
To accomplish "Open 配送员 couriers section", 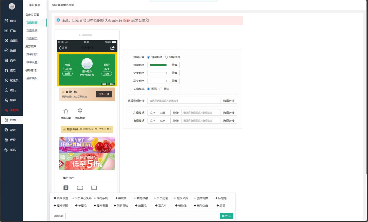I will (x=11, y=80).
